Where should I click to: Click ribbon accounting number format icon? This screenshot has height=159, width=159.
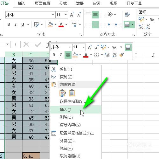point(141,19)
